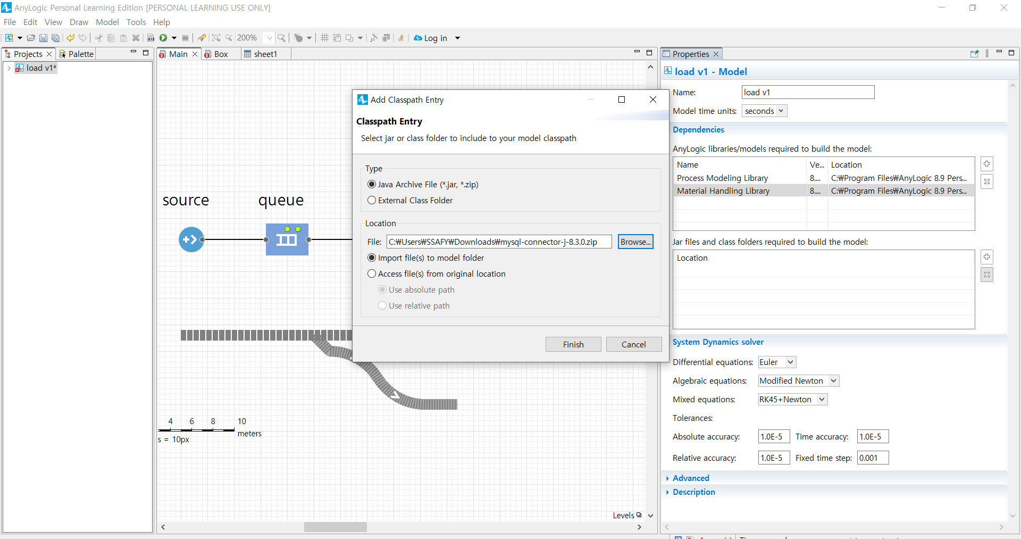Viewport: 1021px width, 539px height.
Task: Expand the load v1 project tree
Action: 9,68
